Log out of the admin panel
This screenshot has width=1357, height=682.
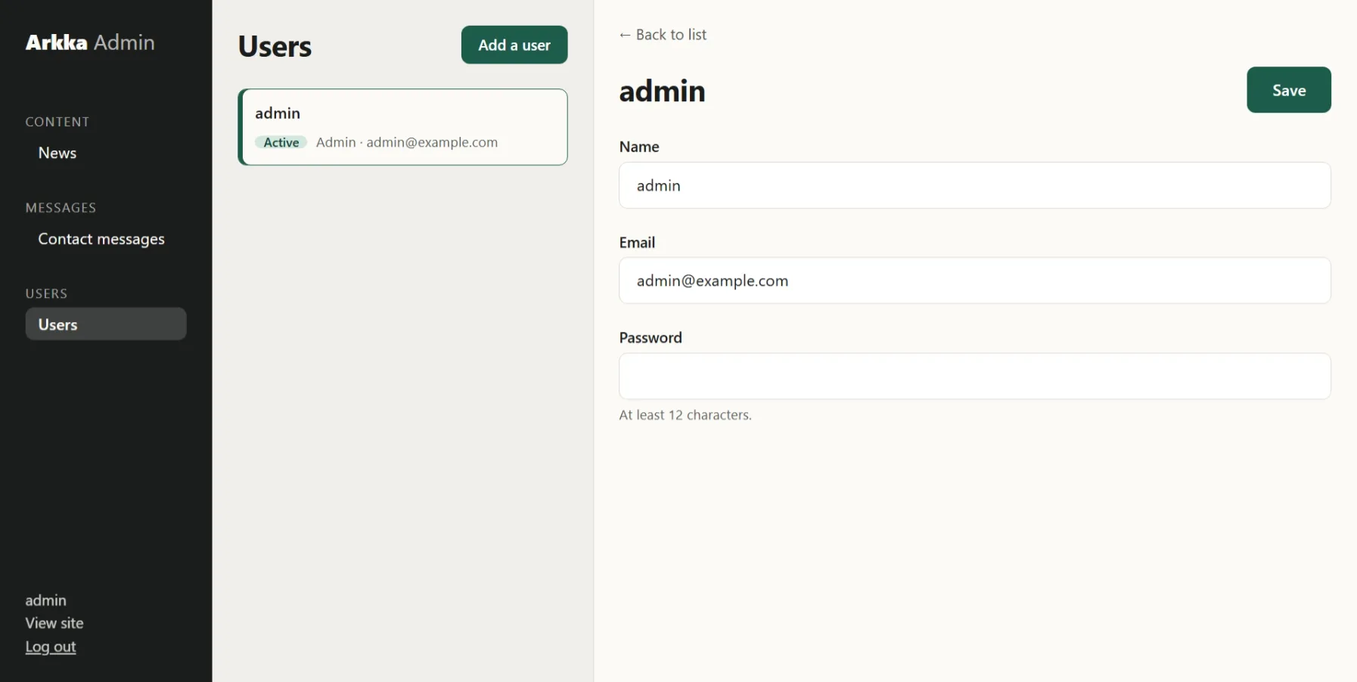tap(51, 646)
